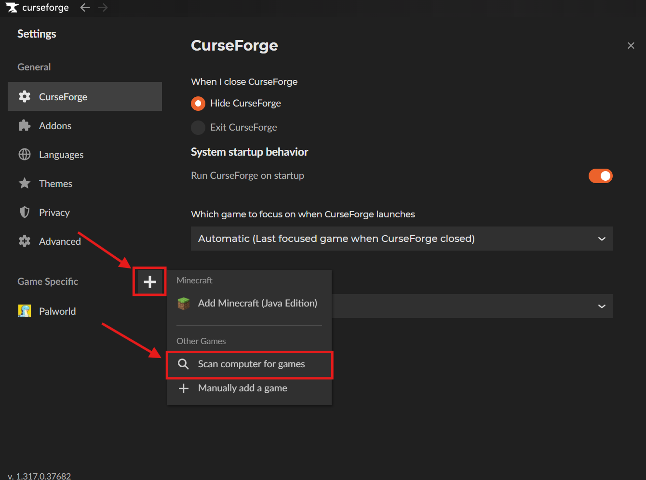Open Languages settings section
The width and height of the screenshot is (646, 480).
85,154
